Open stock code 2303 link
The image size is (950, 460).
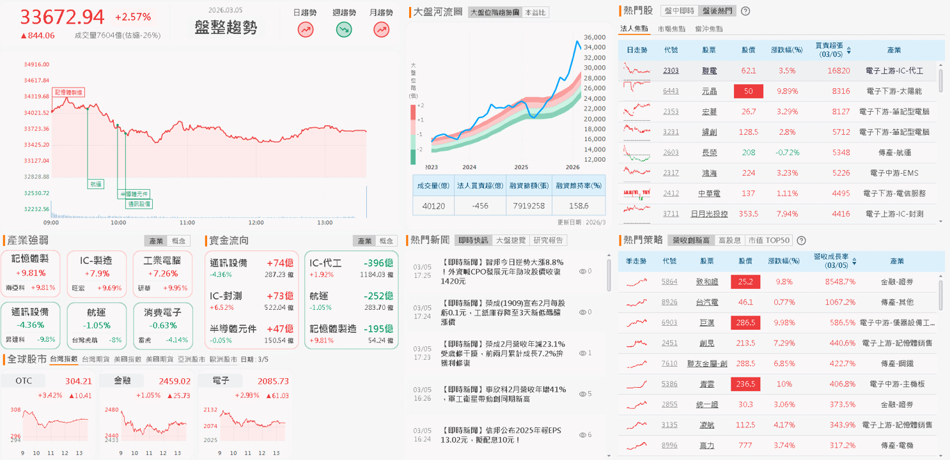pyautogui.click(x=671, y=71)
